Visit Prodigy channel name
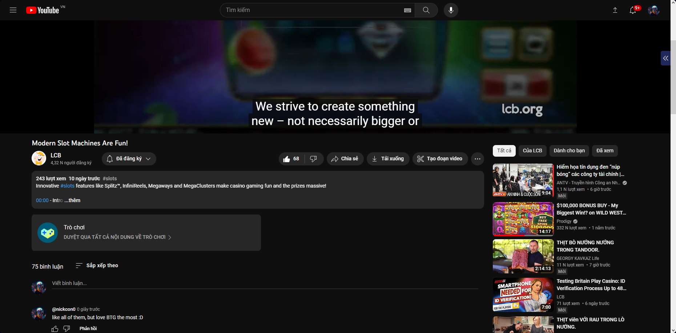Screen dimensions: 676x333 pos(564,221)
